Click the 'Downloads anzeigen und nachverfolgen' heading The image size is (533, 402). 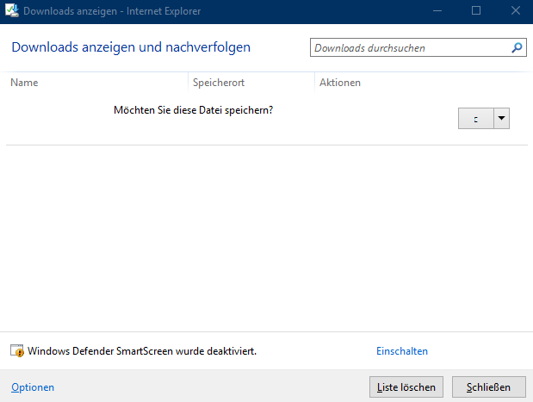[x=131, y=47]
